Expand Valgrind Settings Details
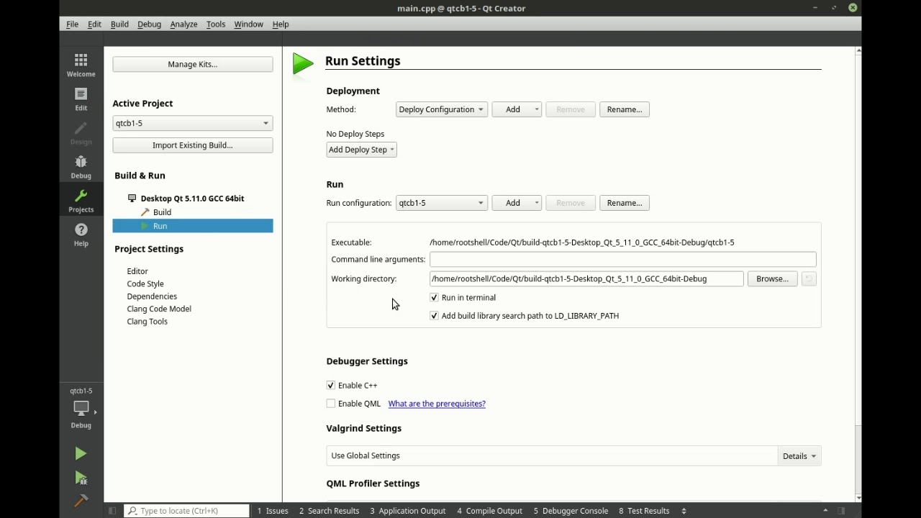The height and width of the screenshot is (518, 921). 799,456
